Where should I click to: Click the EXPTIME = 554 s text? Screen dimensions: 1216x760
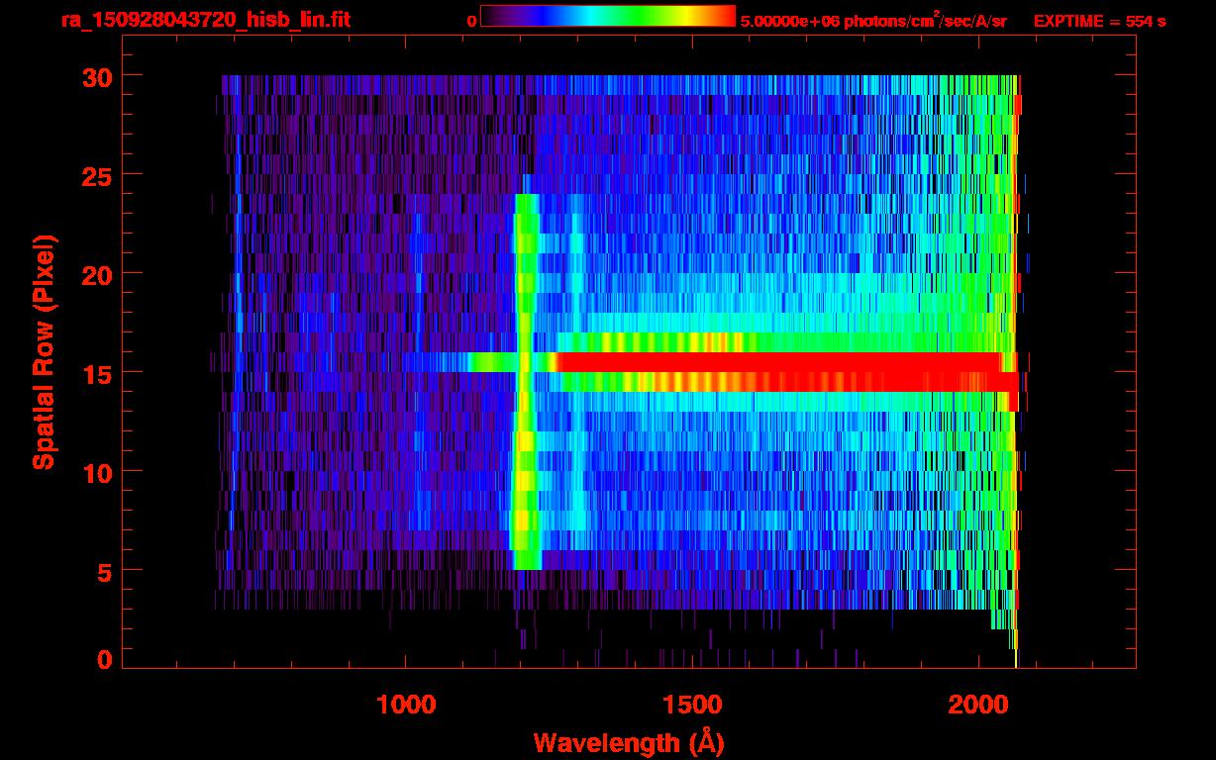[x=1099, y=21]
